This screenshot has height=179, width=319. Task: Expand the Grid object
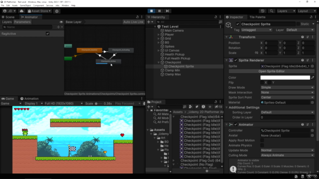click(x=159, y=39)
